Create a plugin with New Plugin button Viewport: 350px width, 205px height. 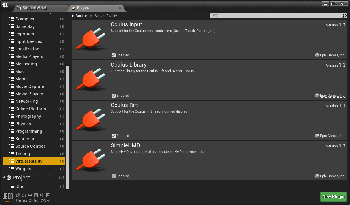coord(333,197)
